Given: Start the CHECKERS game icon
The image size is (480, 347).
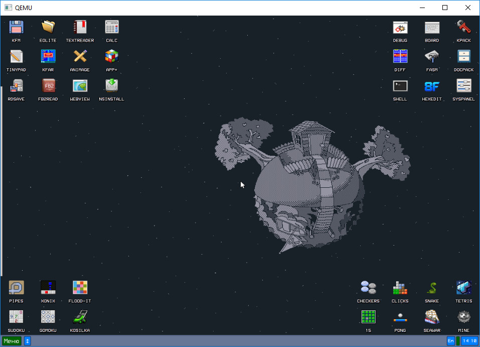Looking at the screenshot, I should (x=368, y=288).
